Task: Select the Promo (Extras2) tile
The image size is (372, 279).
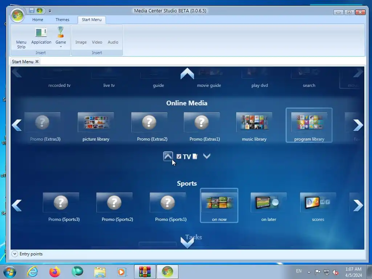Action: [149, 127]
